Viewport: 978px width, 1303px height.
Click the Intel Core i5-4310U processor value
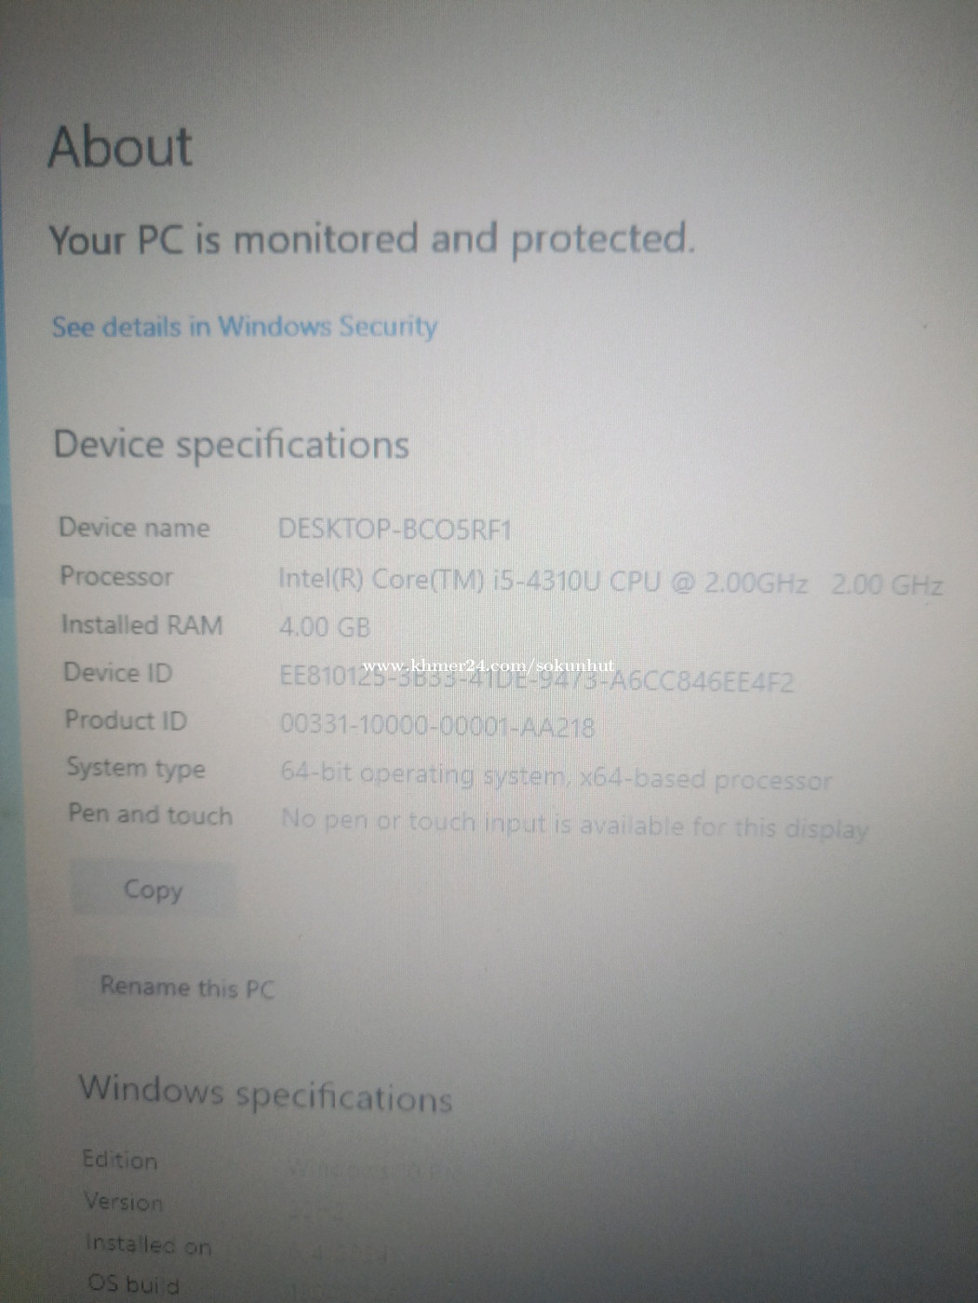coord(610,583)
